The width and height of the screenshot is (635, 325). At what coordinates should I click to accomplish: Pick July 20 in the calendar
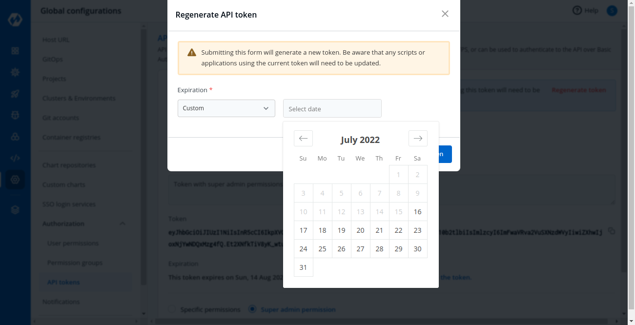[x=360, y=230]
